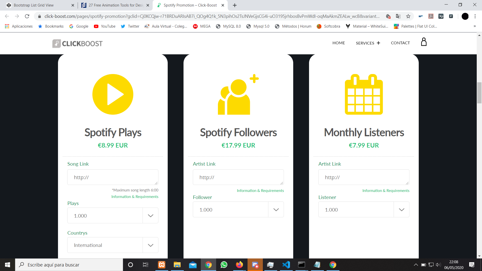Click the Chrome profile avatar

[465, 16]
